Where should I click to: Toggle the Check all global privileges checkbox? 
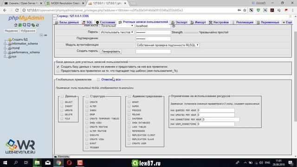pos(98,79)
